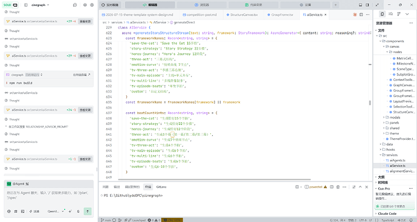Select the Explorer files icon in the right sidebar
The image size is (417, 222).
(382, 14)
